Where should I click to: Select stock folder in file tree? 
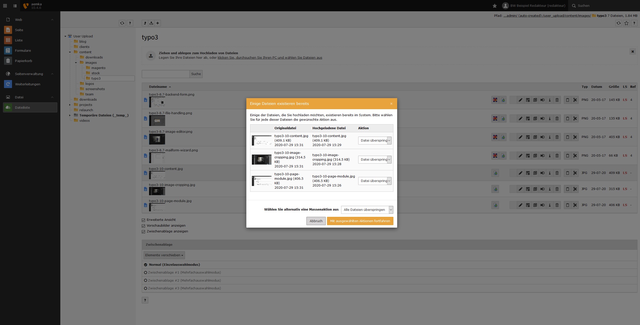coord(96,73)
